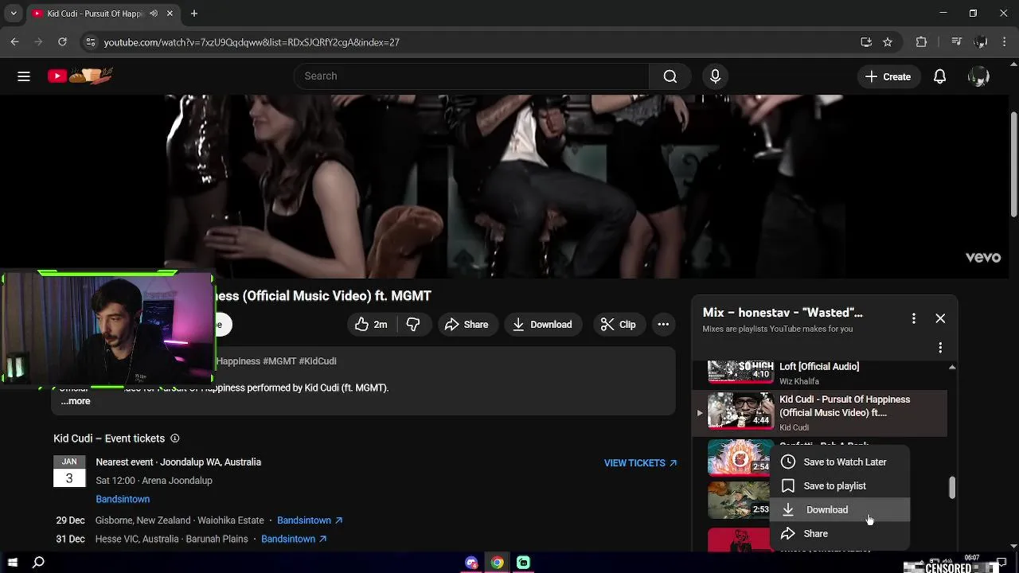Image resolution: width=1019 pixels, height=573 pixels.
Task: Open a new browser tab
Action: pos(193,14)
